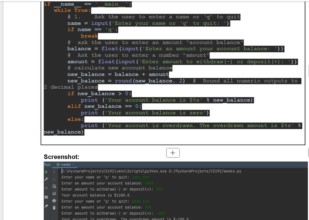Select the week4 run tab
The image size is (309, 220).
(x=65, y=165)
